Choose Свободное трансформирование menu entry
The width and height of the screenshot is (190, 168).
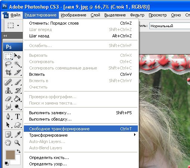tap(81, 129)
